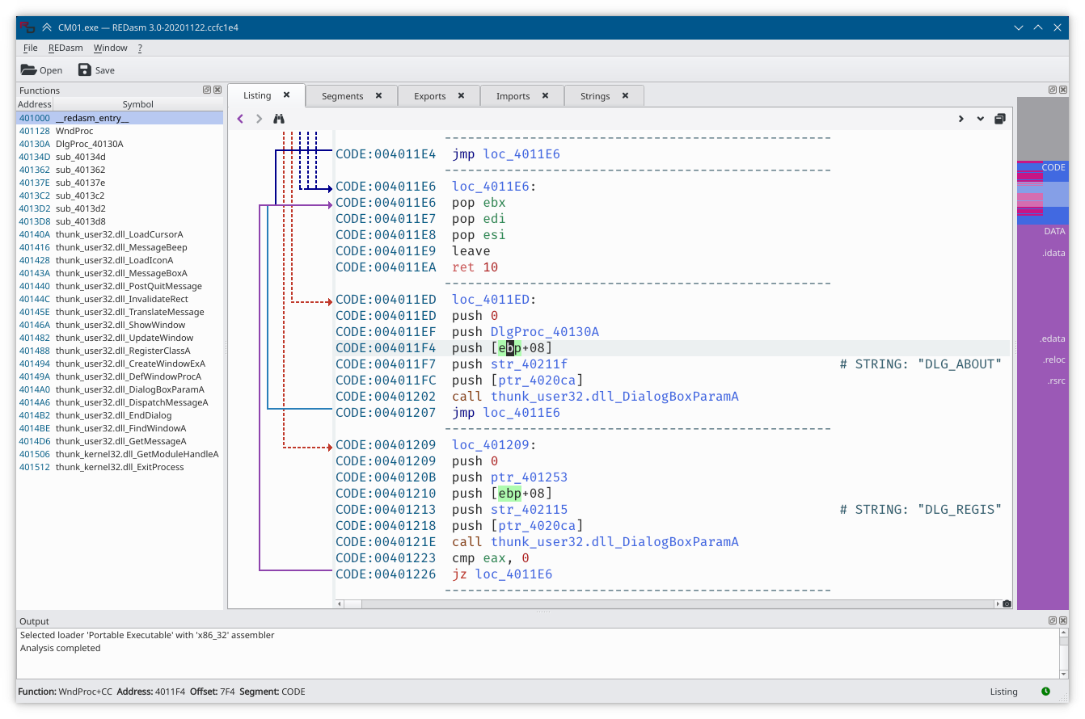The width and height of the screenshot is (1085, 719).
Task: Click the Open folder toolbar icon
Action: point(29,70)
